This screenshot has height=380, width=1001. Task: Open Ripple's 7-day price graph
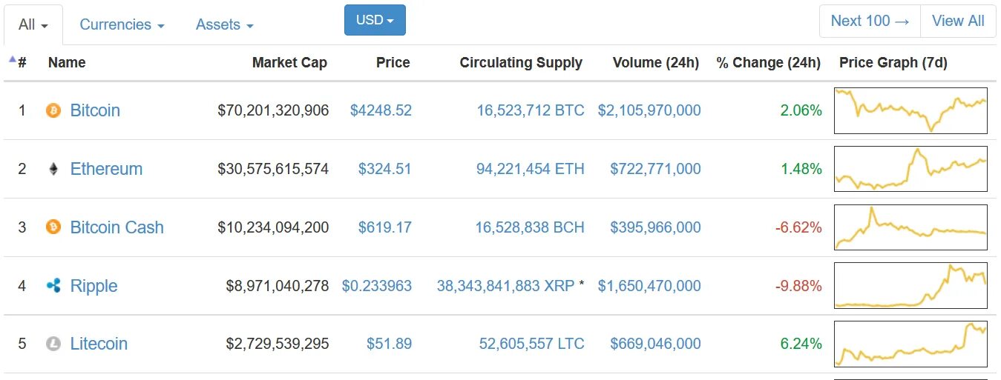[910, 285]
